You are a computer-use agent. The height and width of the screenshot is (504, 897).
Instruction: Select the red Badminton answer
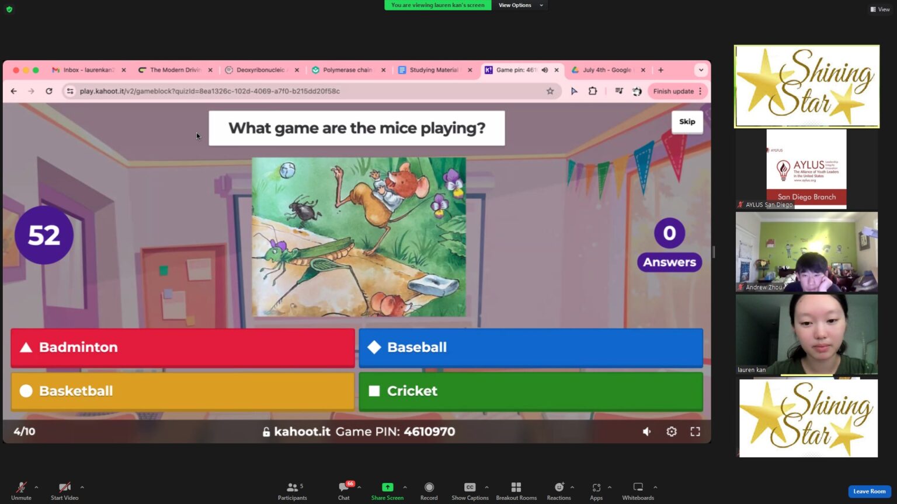tap(183, 348)
